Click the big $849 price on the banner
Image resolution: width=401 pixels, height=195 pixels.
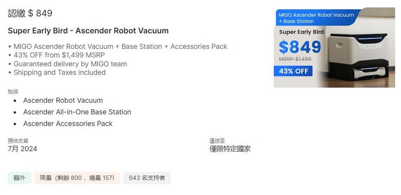[x=300, y=47]
